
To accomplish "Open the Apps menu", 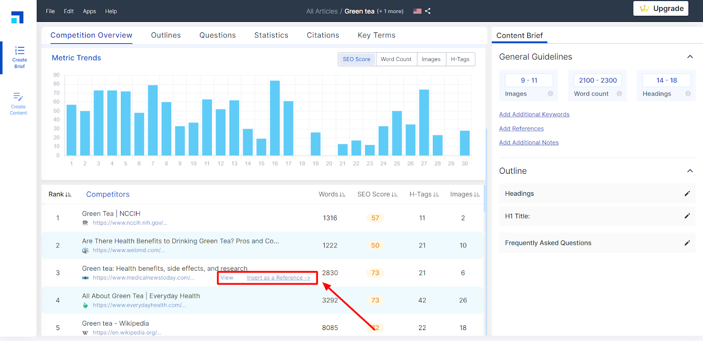I will 89,11.
